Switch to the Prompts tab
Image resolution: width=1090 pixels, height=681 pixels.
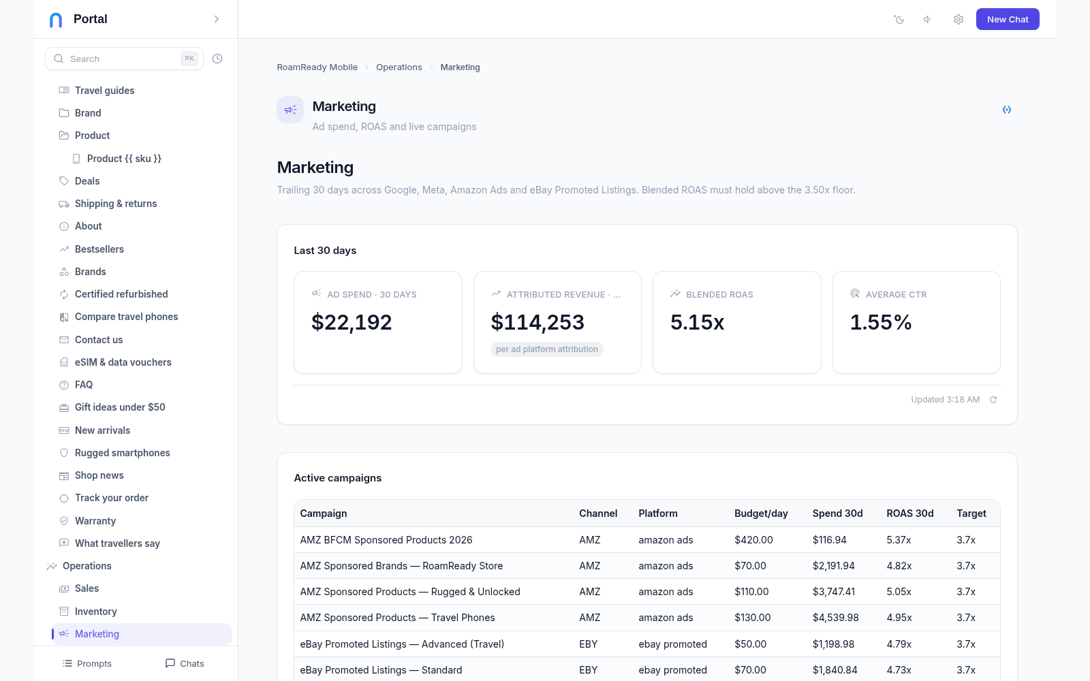click(x=87, y=663)
